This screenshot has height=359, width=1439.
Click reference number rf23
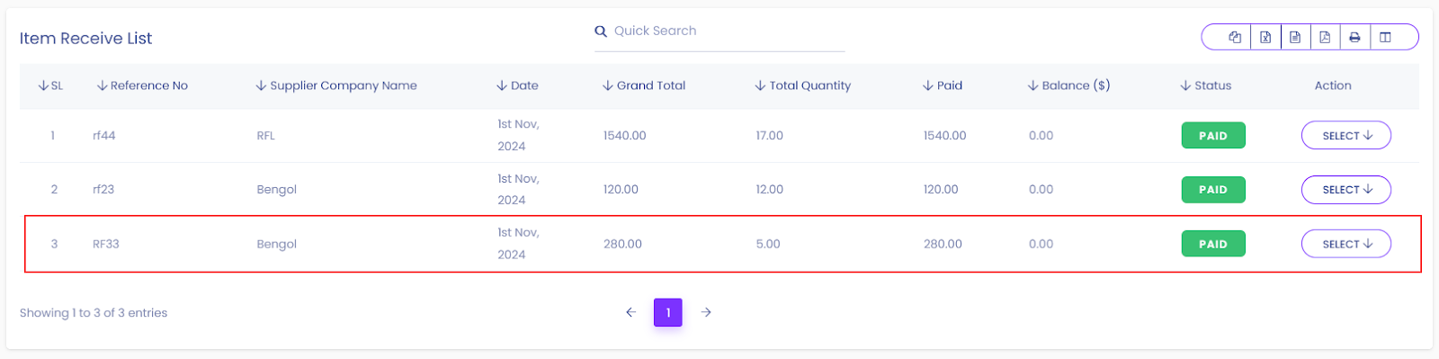pyautogui.click(x=103, y=190)
